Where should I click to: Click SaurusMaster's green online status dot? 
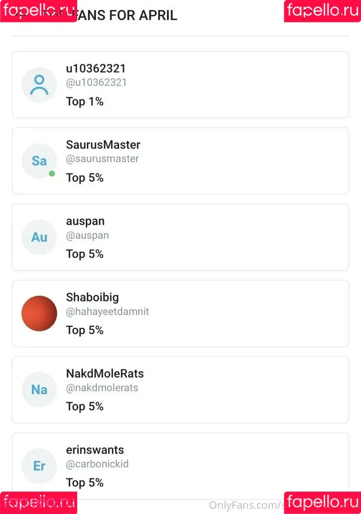(52, 174)
